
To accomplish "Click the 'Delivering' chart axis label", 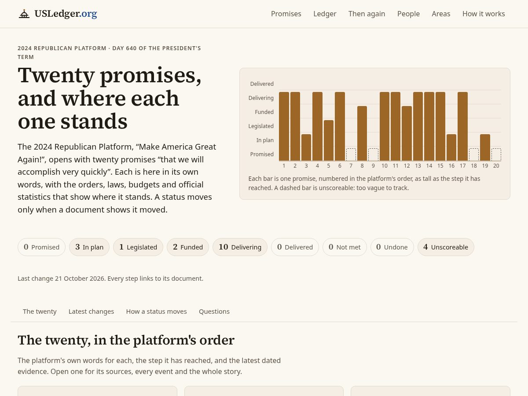I will (x=261, y=98).
